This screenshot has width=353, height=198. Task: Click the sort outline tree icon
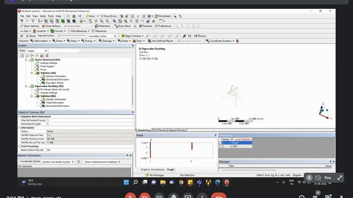(x=47, y=56)
